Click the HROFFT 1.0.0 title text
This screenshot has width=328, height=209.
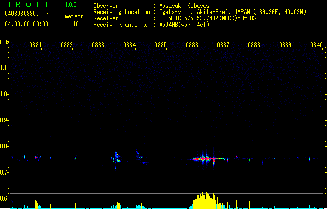pos(41,4)
